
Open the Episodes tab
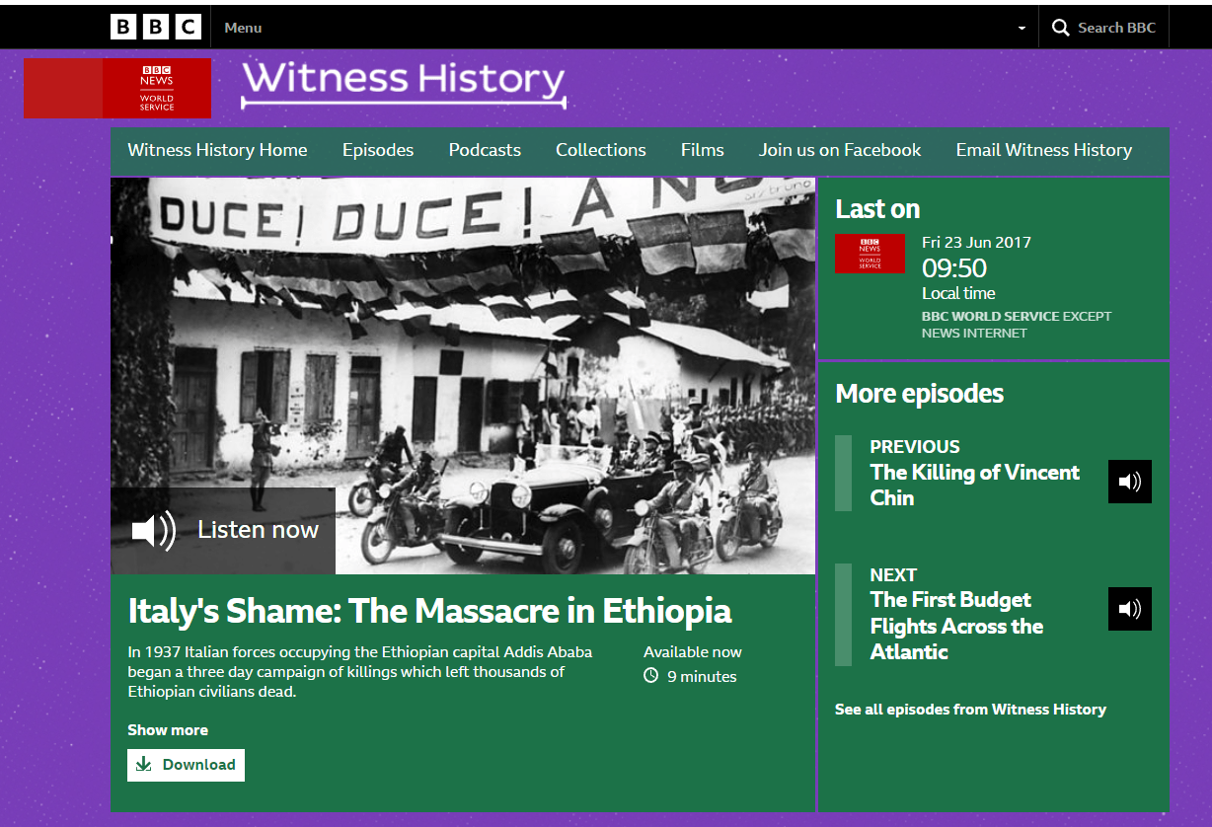378,150
